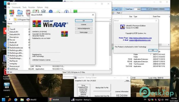The image size is (179, 102).
Task: Click the Wizard wand toolbar icon in WinRAR
Action: pos(58,11)
